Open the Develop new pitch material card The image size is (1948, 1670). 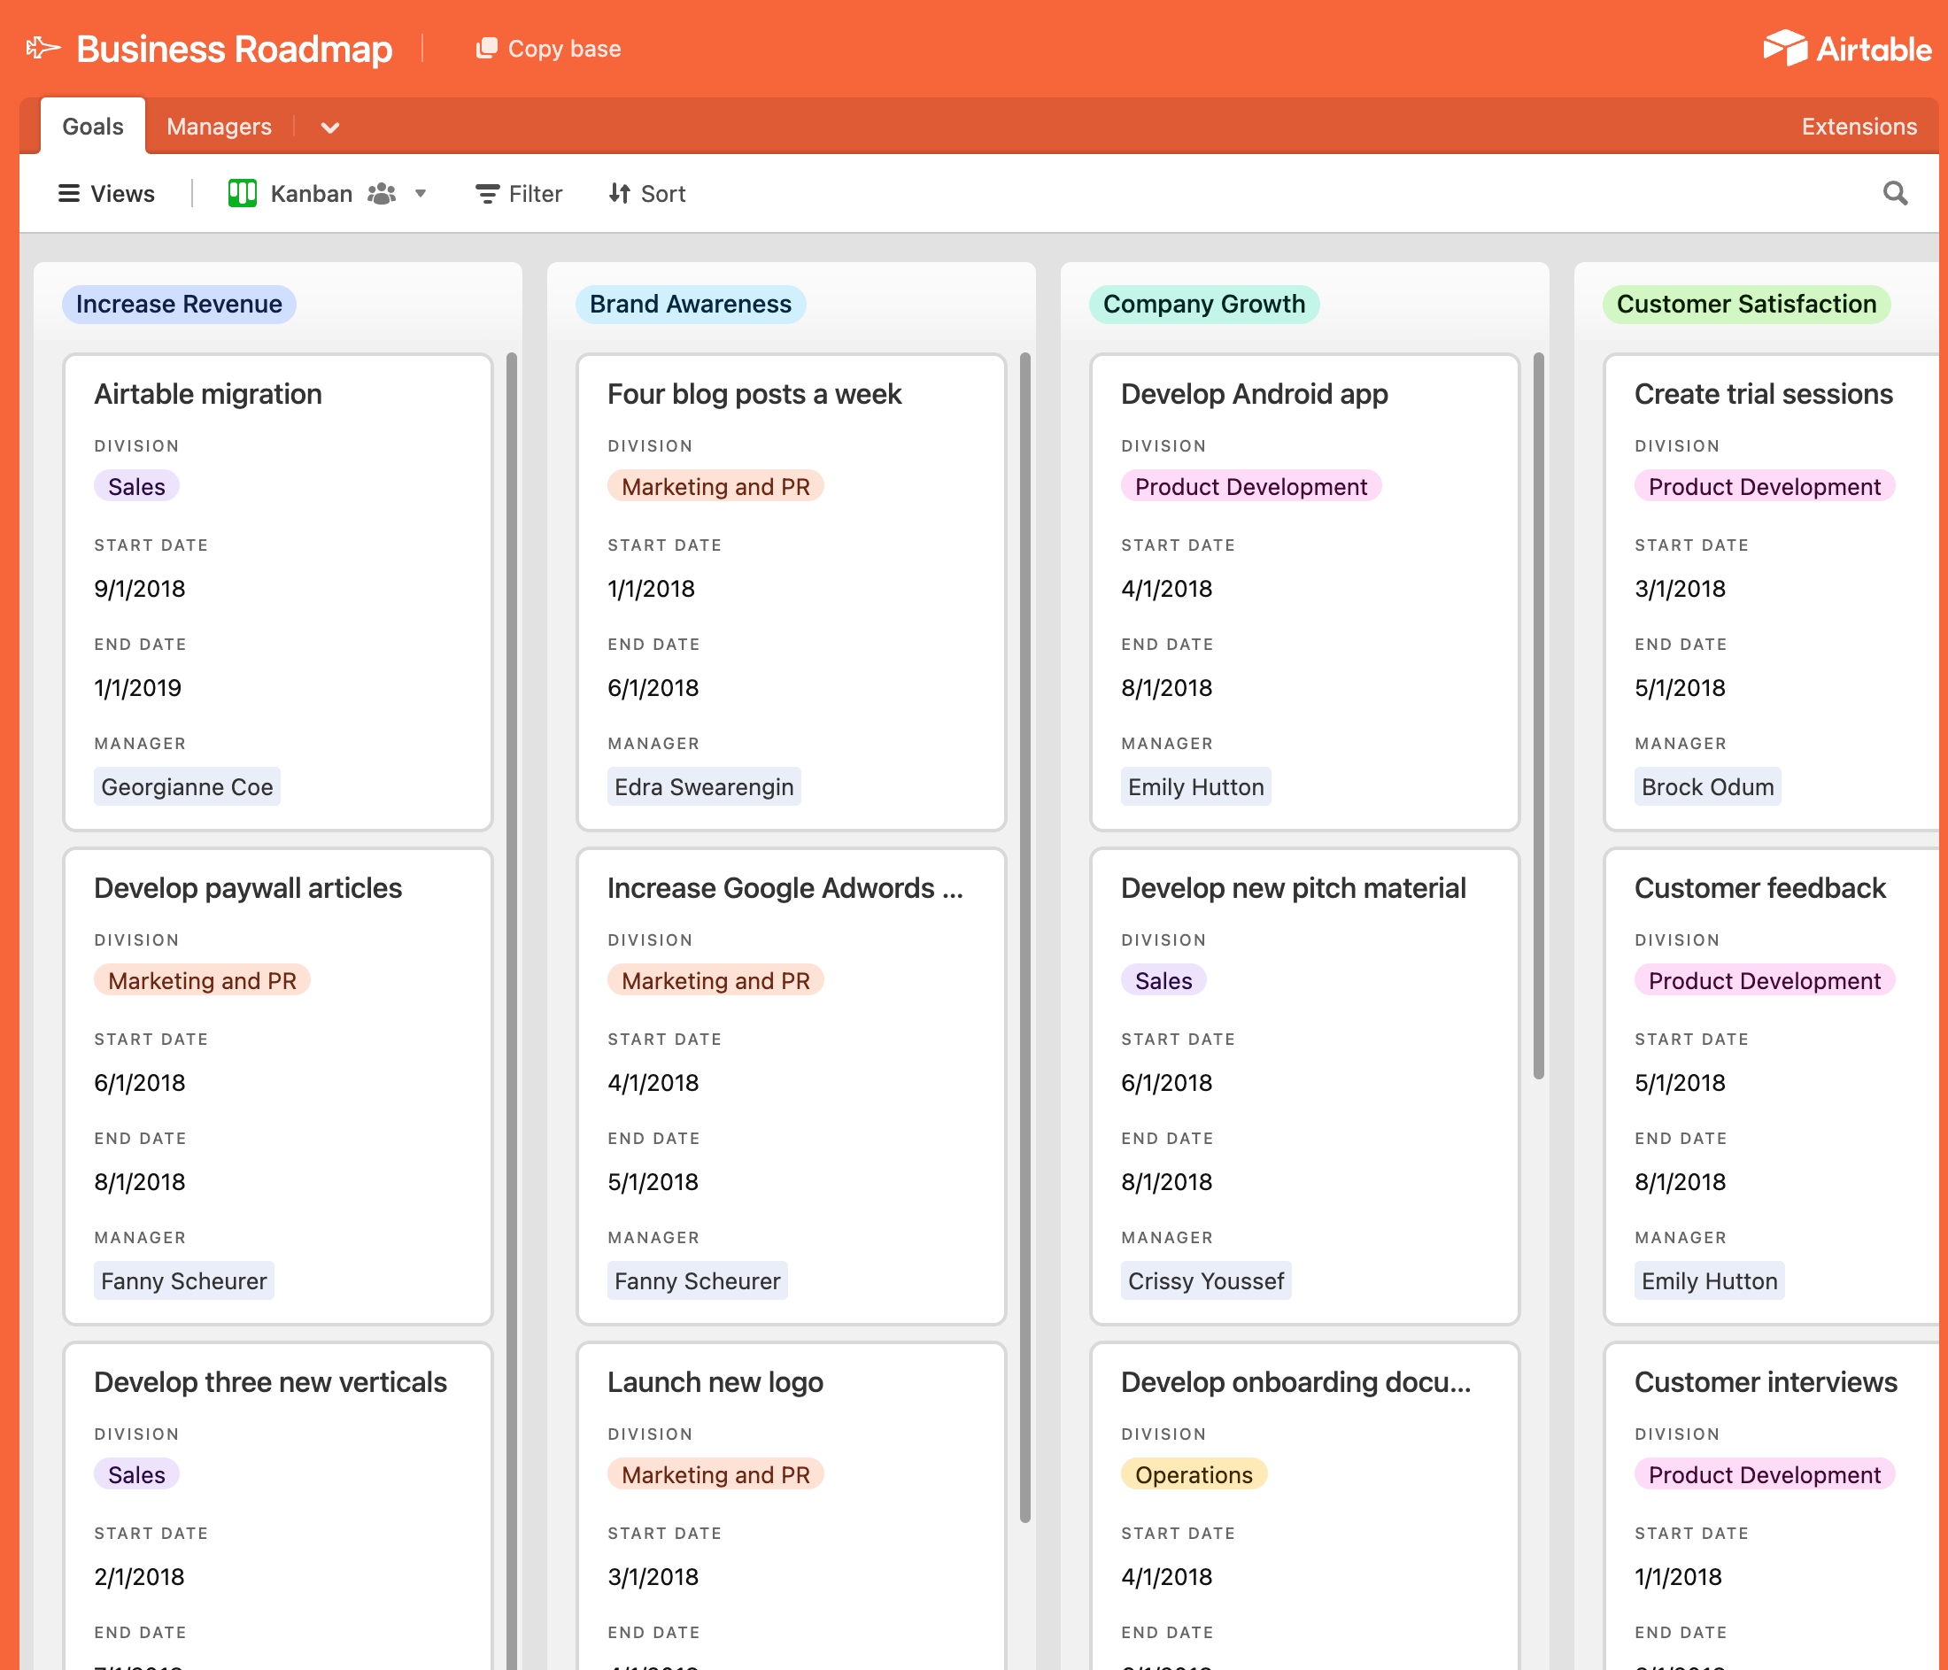point(1304,1086)
